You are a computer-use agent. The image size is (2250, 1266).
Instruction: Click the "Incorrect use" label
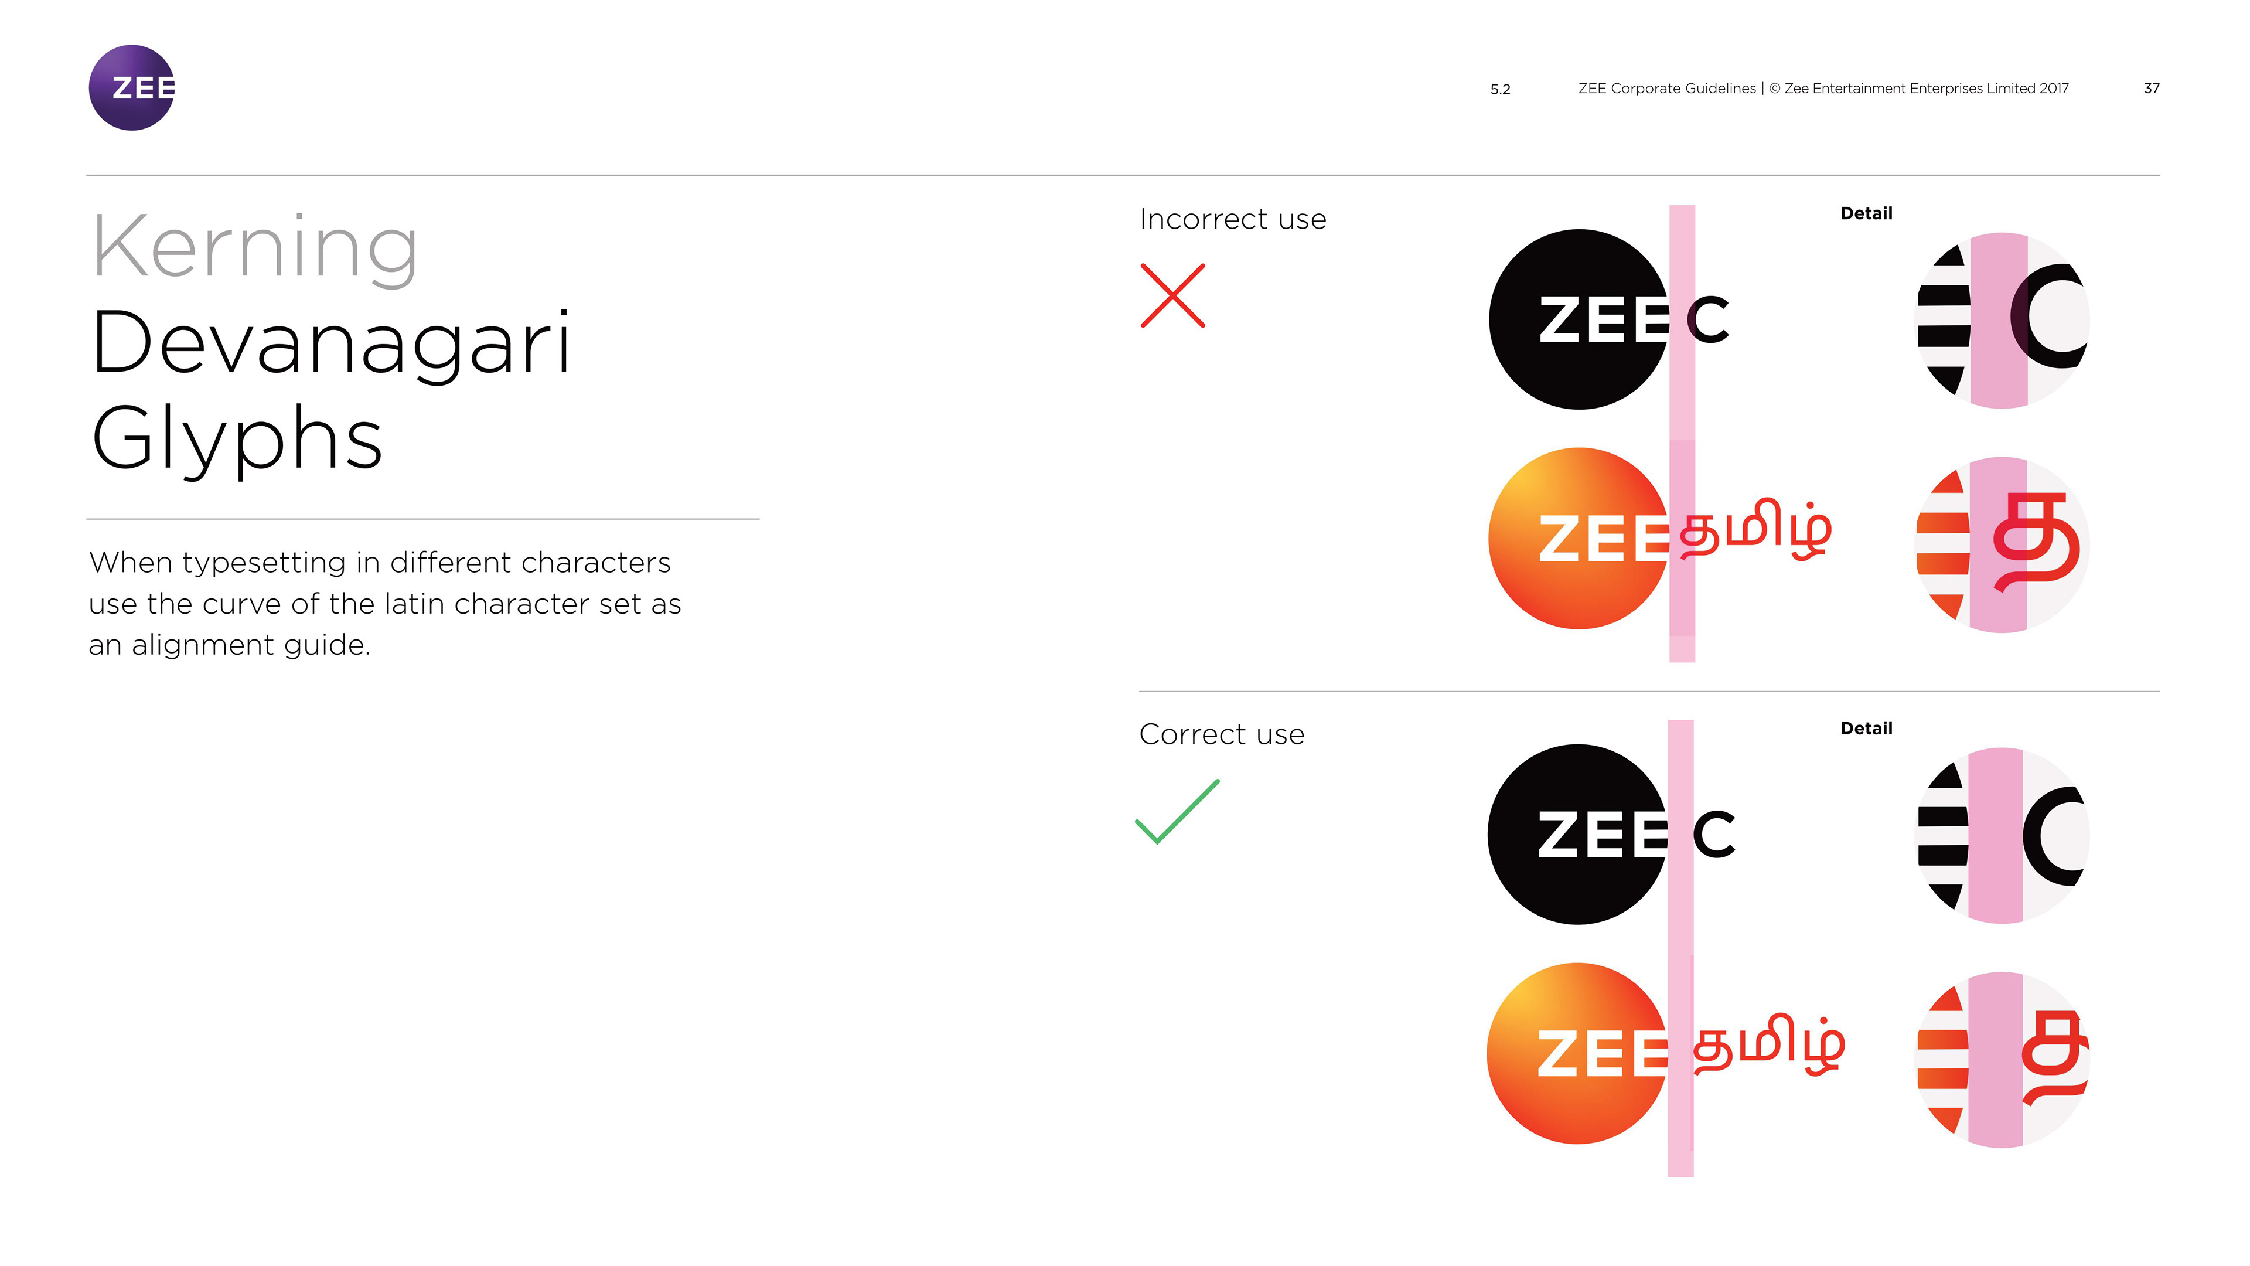coord(1232,219)
